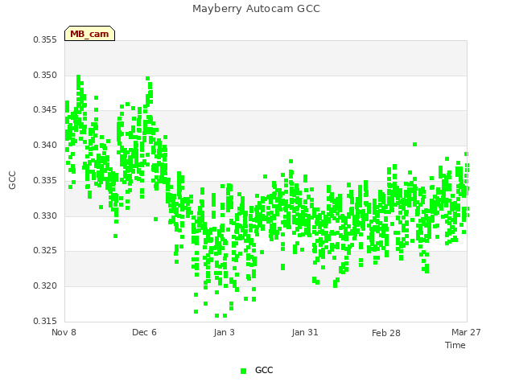Click the Mar 27 x-axis label

pyautogui.click(x=466, y=332)
